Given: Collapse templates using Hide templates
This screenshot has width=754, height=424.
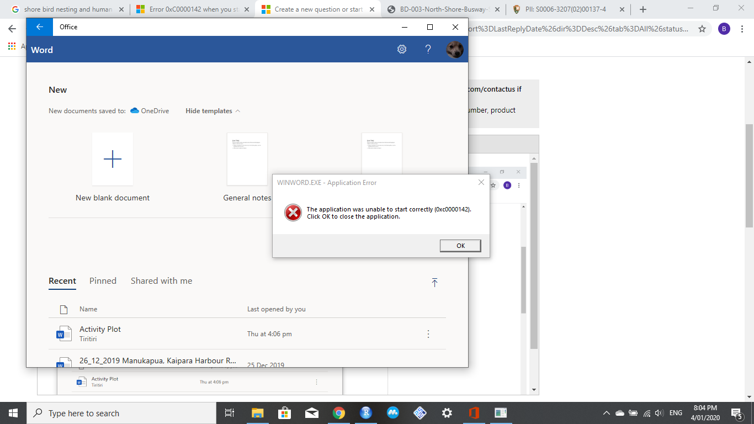Looking at the screenshot, I should [213, 111].
